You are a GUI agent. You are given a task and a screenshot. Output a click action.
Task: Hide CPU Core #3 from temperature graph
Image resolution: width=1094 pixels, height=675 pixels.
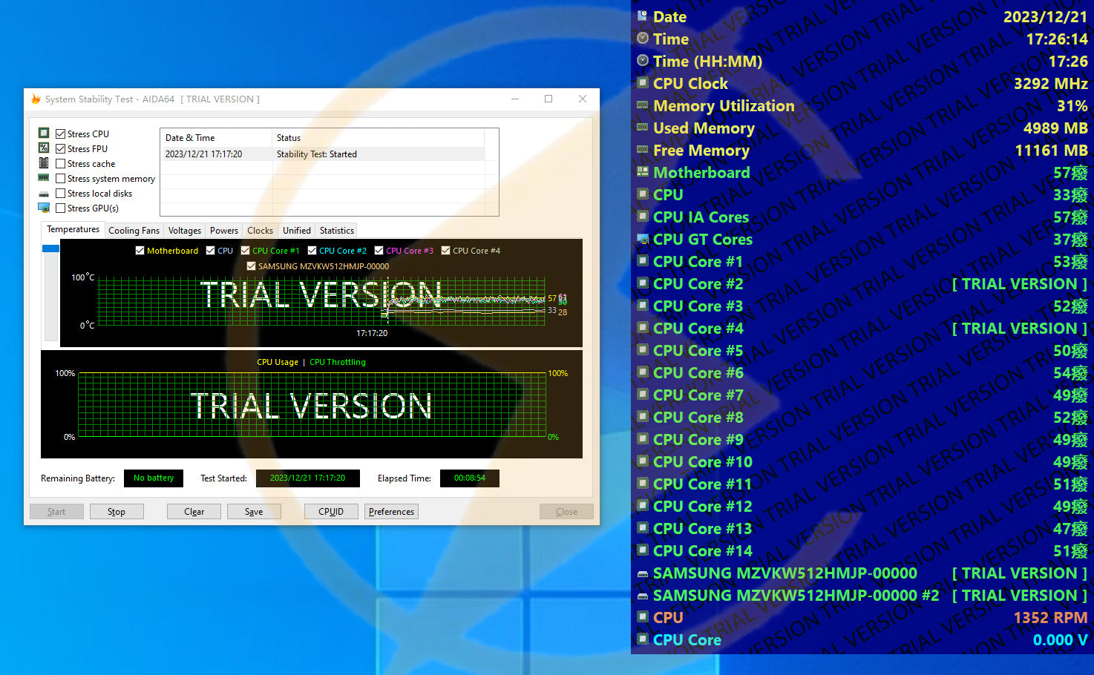pyautogui.click(x=379, y=251)
